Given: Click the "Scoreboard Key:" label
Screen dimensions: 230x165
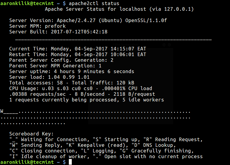Looking at the screenshot, I should coord(32,134).
